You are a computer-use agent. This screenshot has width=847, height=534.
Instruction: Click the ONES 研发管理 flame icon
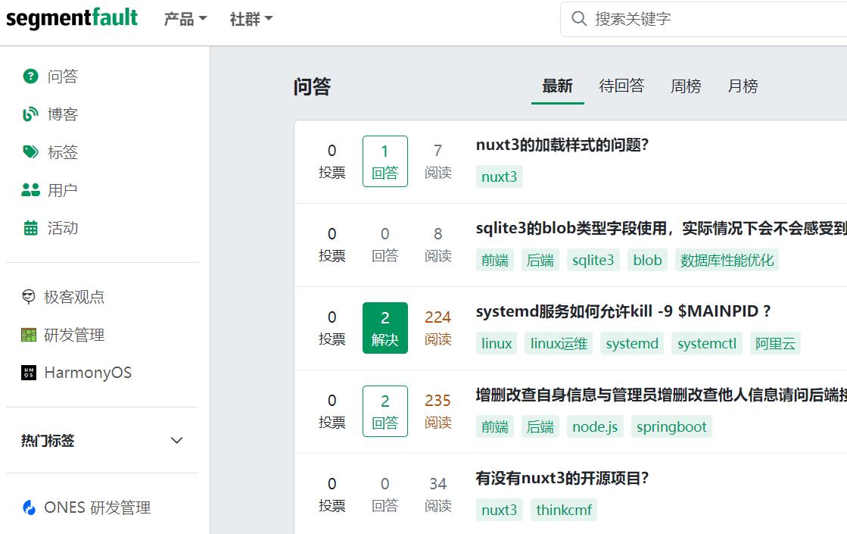tap(29, 507)
